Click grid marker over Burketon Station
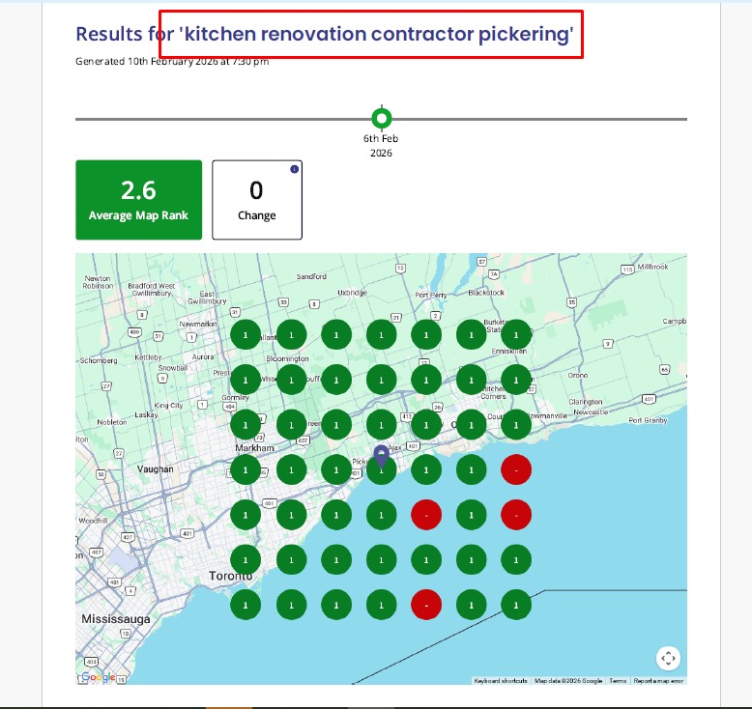Viewport: 752px width, 709px height. point(516,334)
